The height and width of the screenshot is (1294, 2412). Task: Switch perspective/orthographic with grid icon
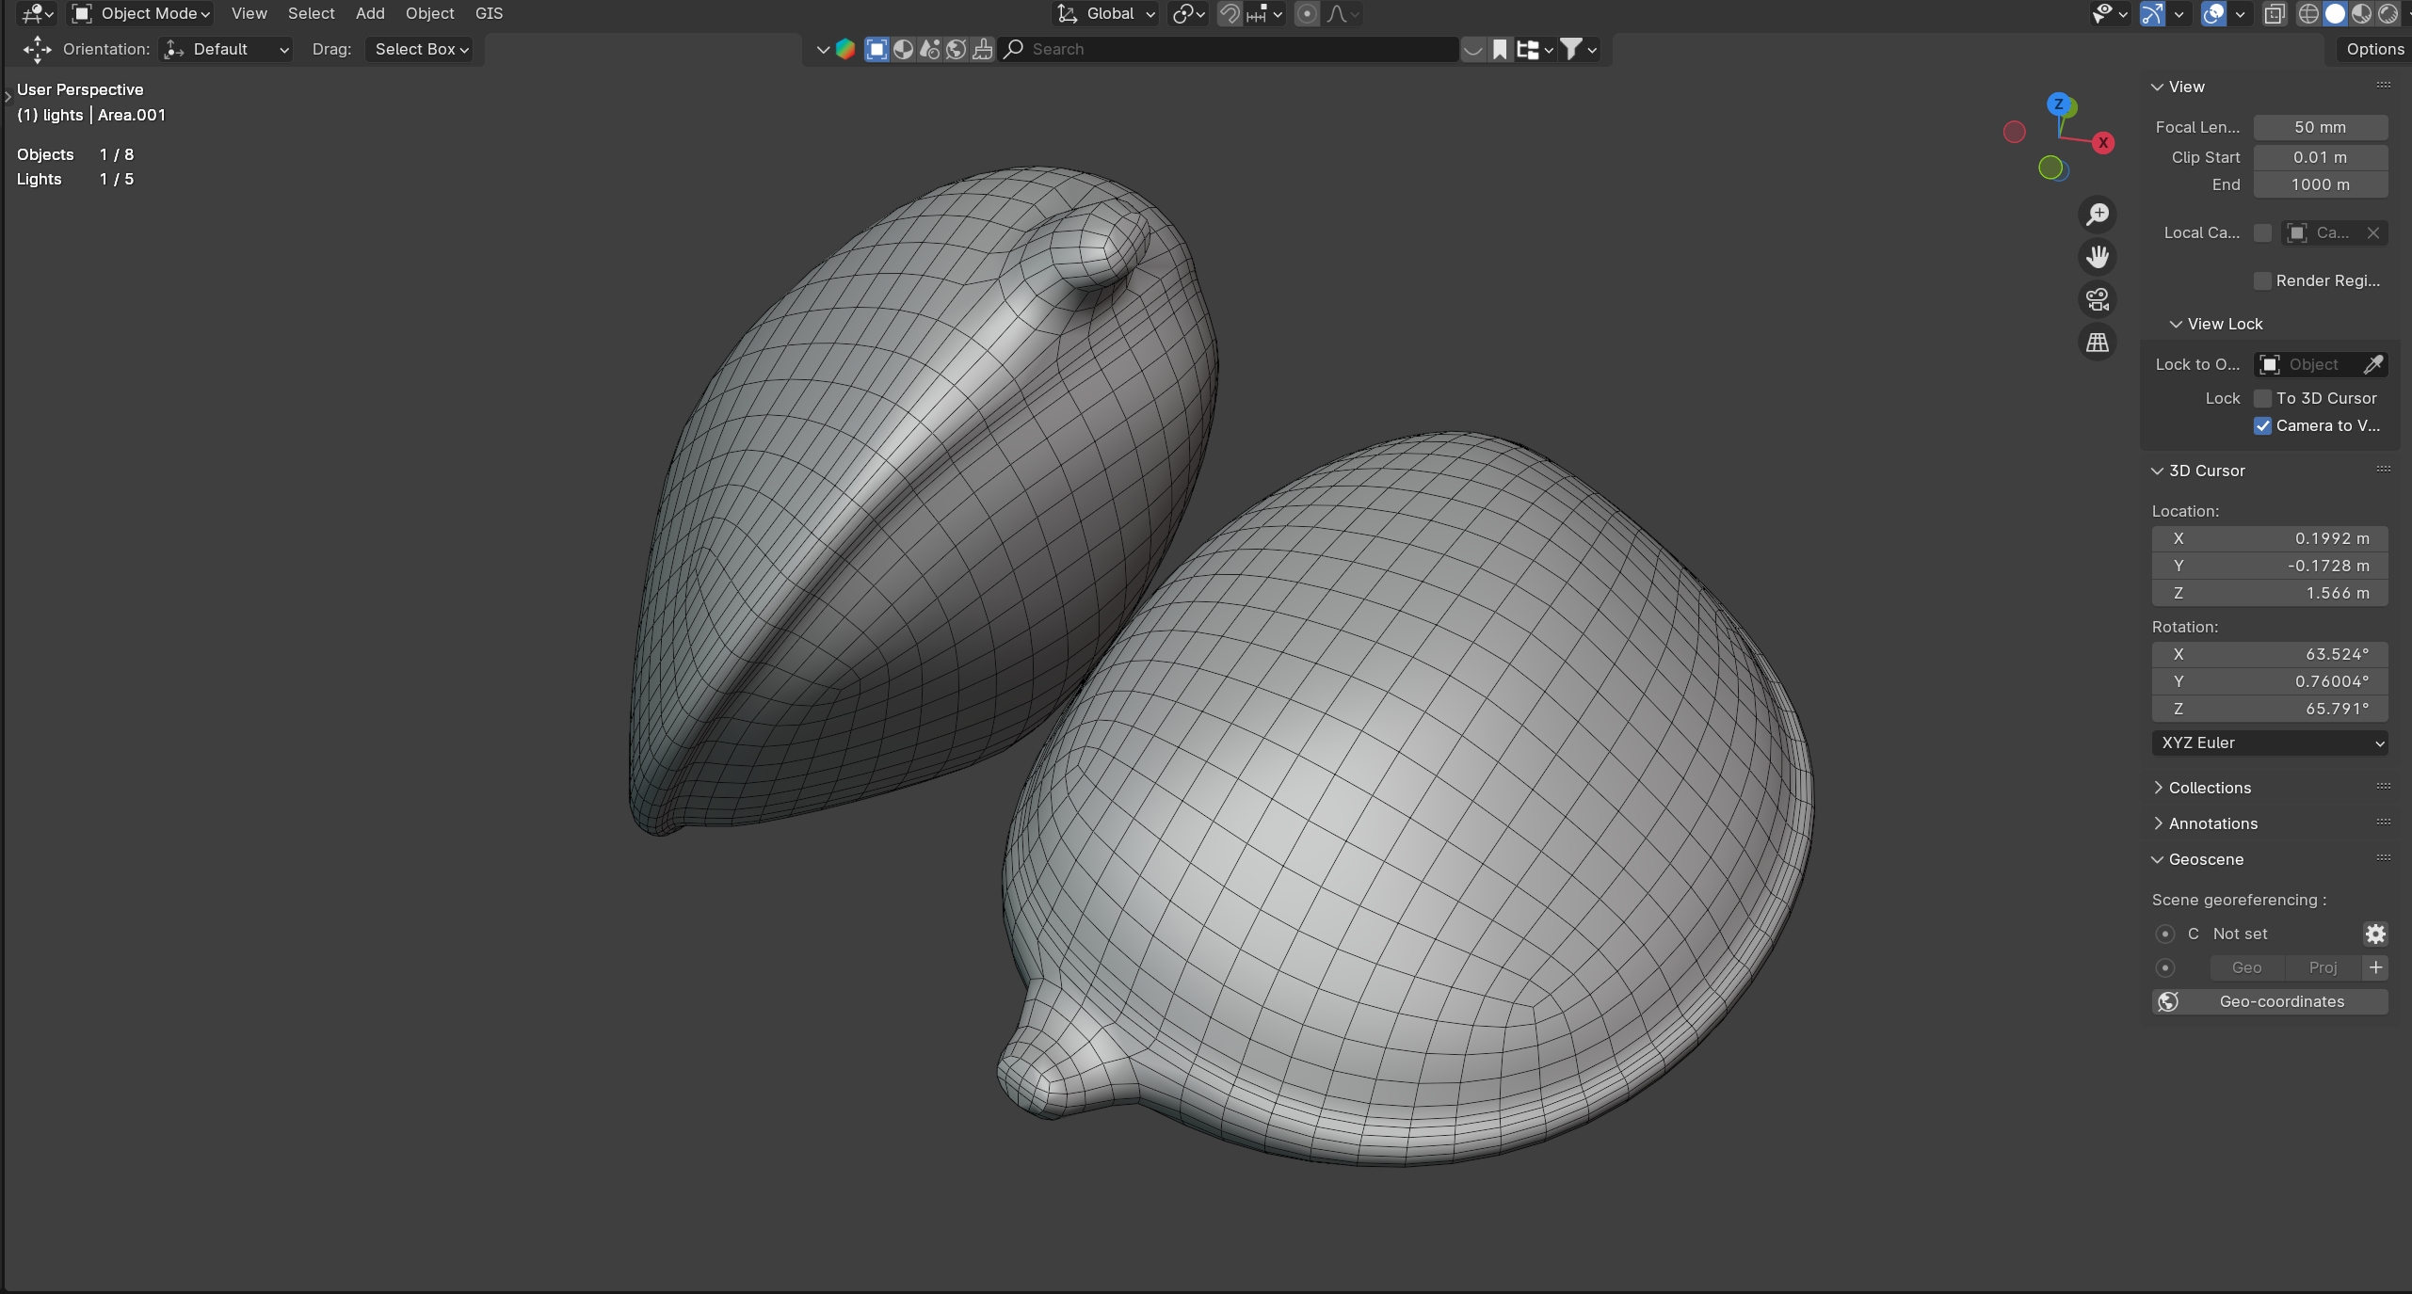(x=2098, y=343)
